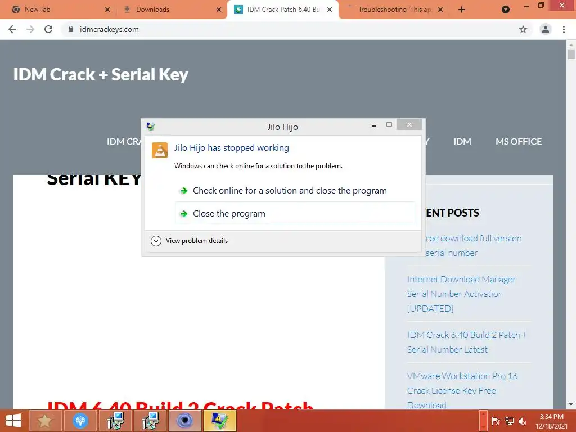Choose Close the program option
The height and width of the screenshot is (432, 576).
295,213
